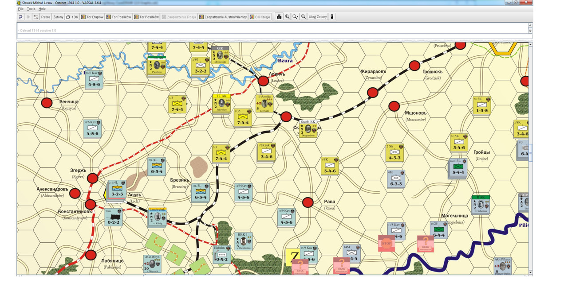This screenshot has width=568, height=307.
Task: Select the V AK v. Scheima counter
Action: click(x=481, y=205)
